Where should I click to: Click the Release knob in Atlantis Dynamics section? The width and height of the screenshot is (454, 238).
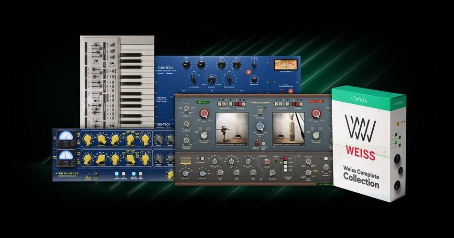click(x=272, y=173)
